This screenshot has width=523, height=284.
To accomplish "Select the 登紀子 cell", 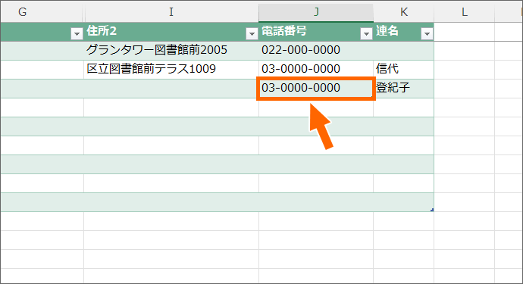I will (x=403, y=89).
